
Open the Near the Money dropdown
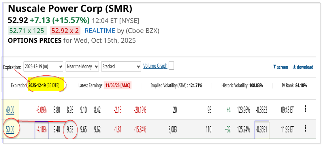82,66
